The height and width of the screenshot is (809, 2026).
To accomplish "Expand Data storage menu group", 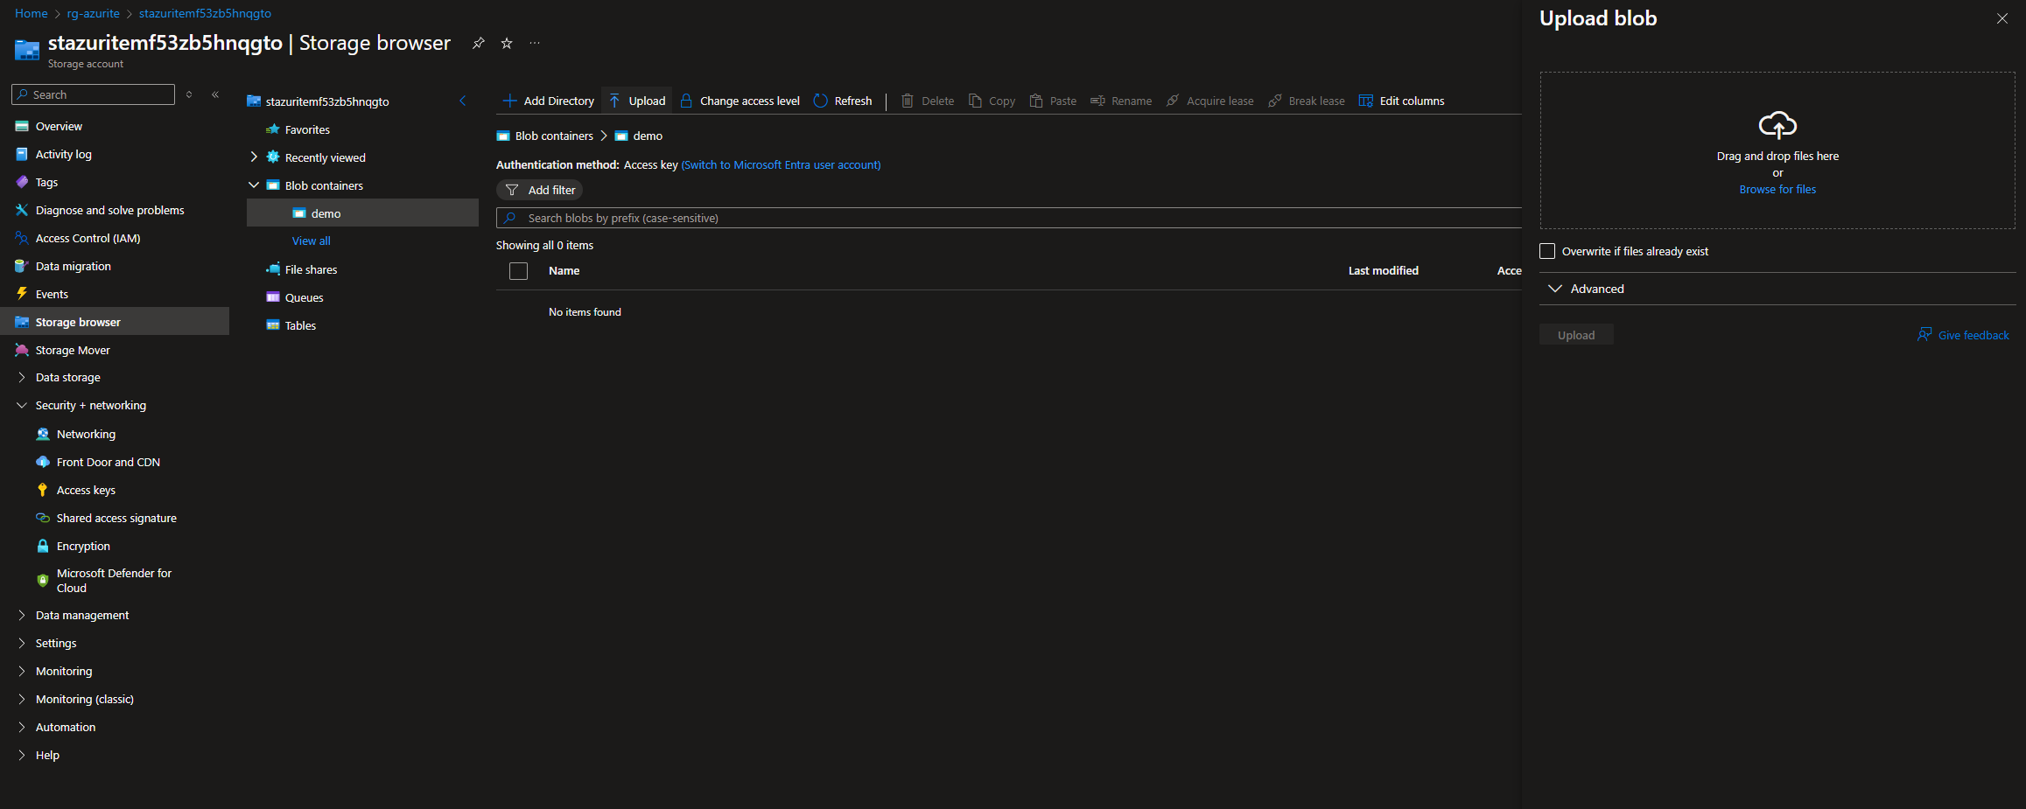I will click(x=22, y=378).
